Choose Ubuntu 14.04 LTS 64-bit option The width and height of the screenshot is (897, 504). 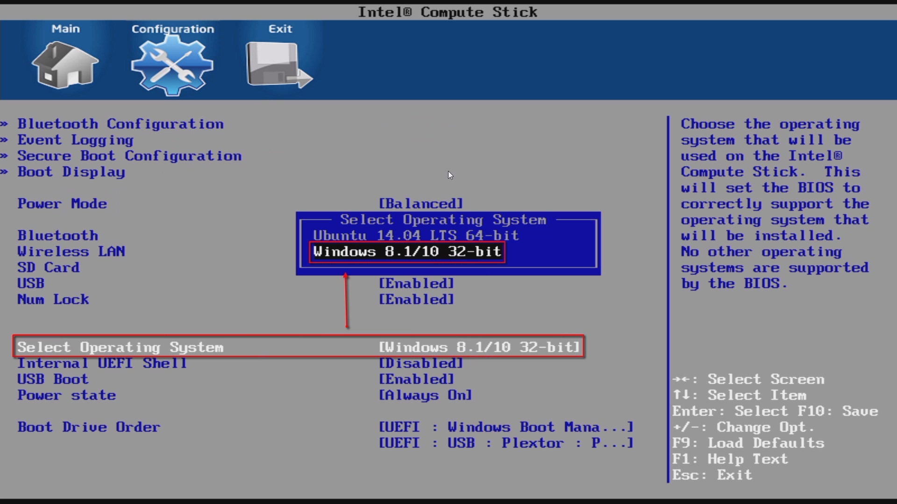pyautogui.click(x=416, y=235)
